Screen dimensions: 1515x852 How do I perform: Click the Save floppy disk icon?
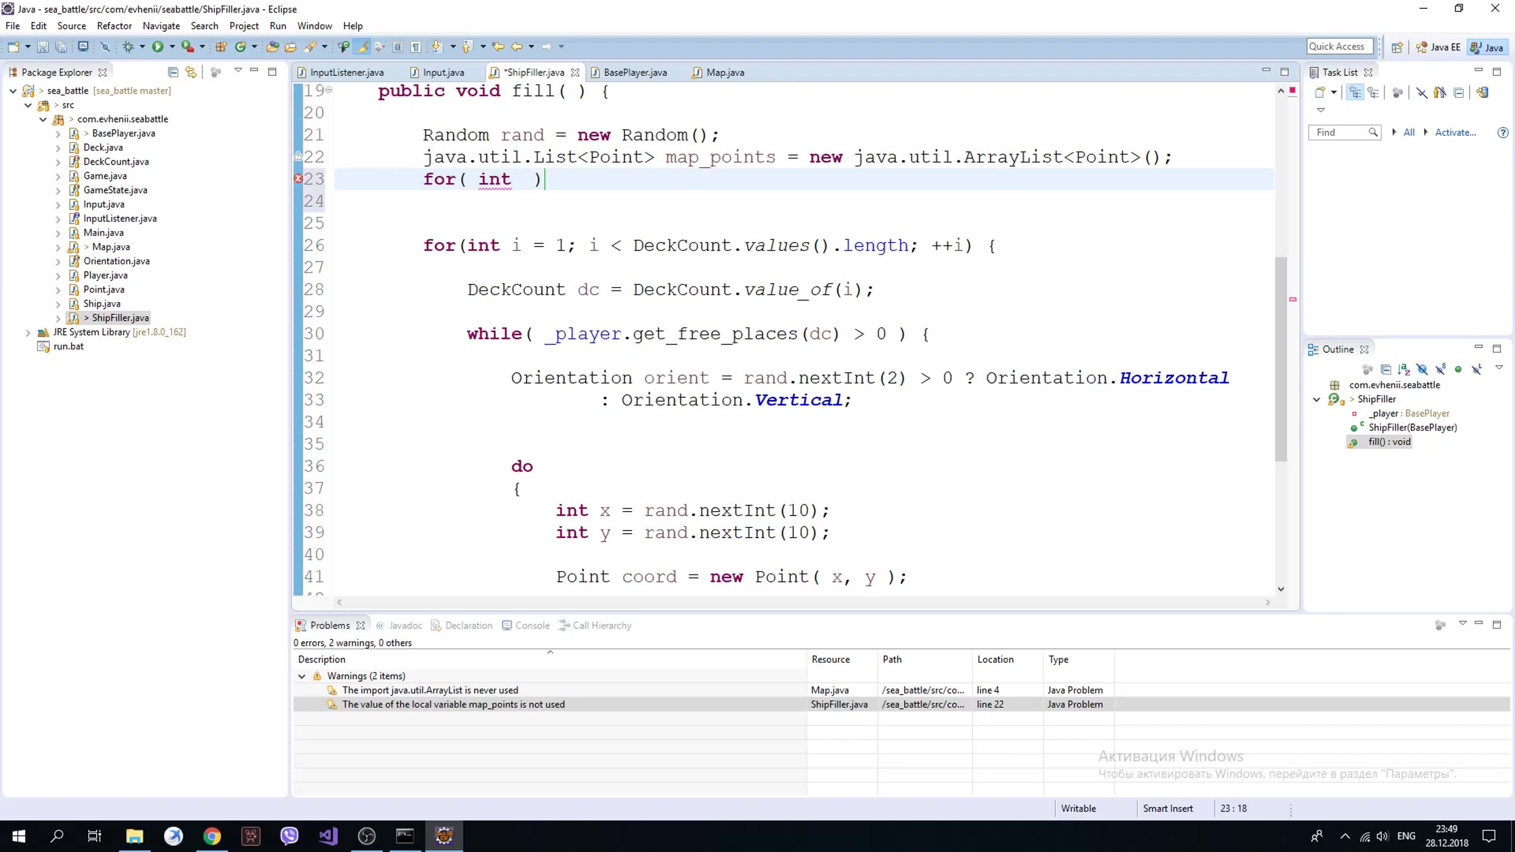pyautogui.click(x=42, y=47)
